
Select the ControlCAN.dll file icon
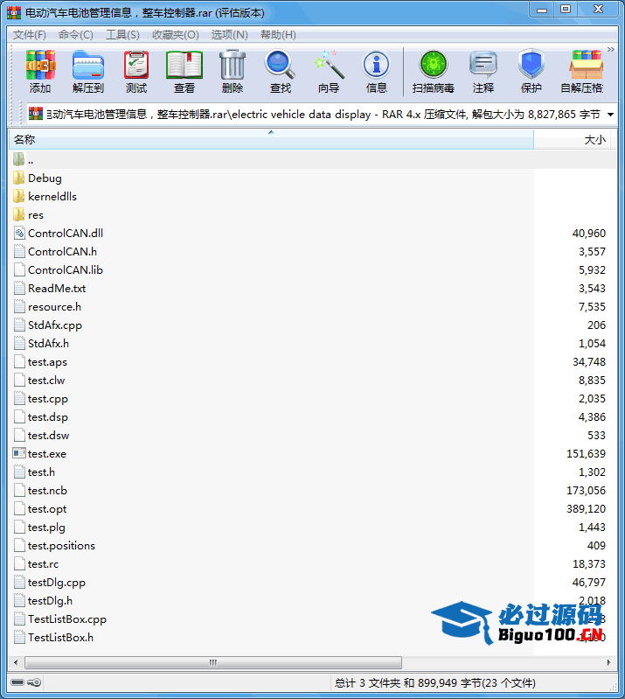pos(19,234)
